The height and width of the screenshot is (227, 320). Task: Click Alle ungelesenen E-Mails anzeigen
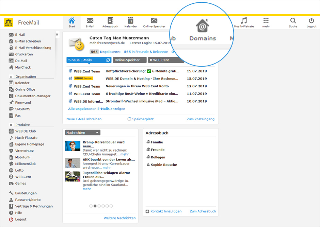(97, 109)
